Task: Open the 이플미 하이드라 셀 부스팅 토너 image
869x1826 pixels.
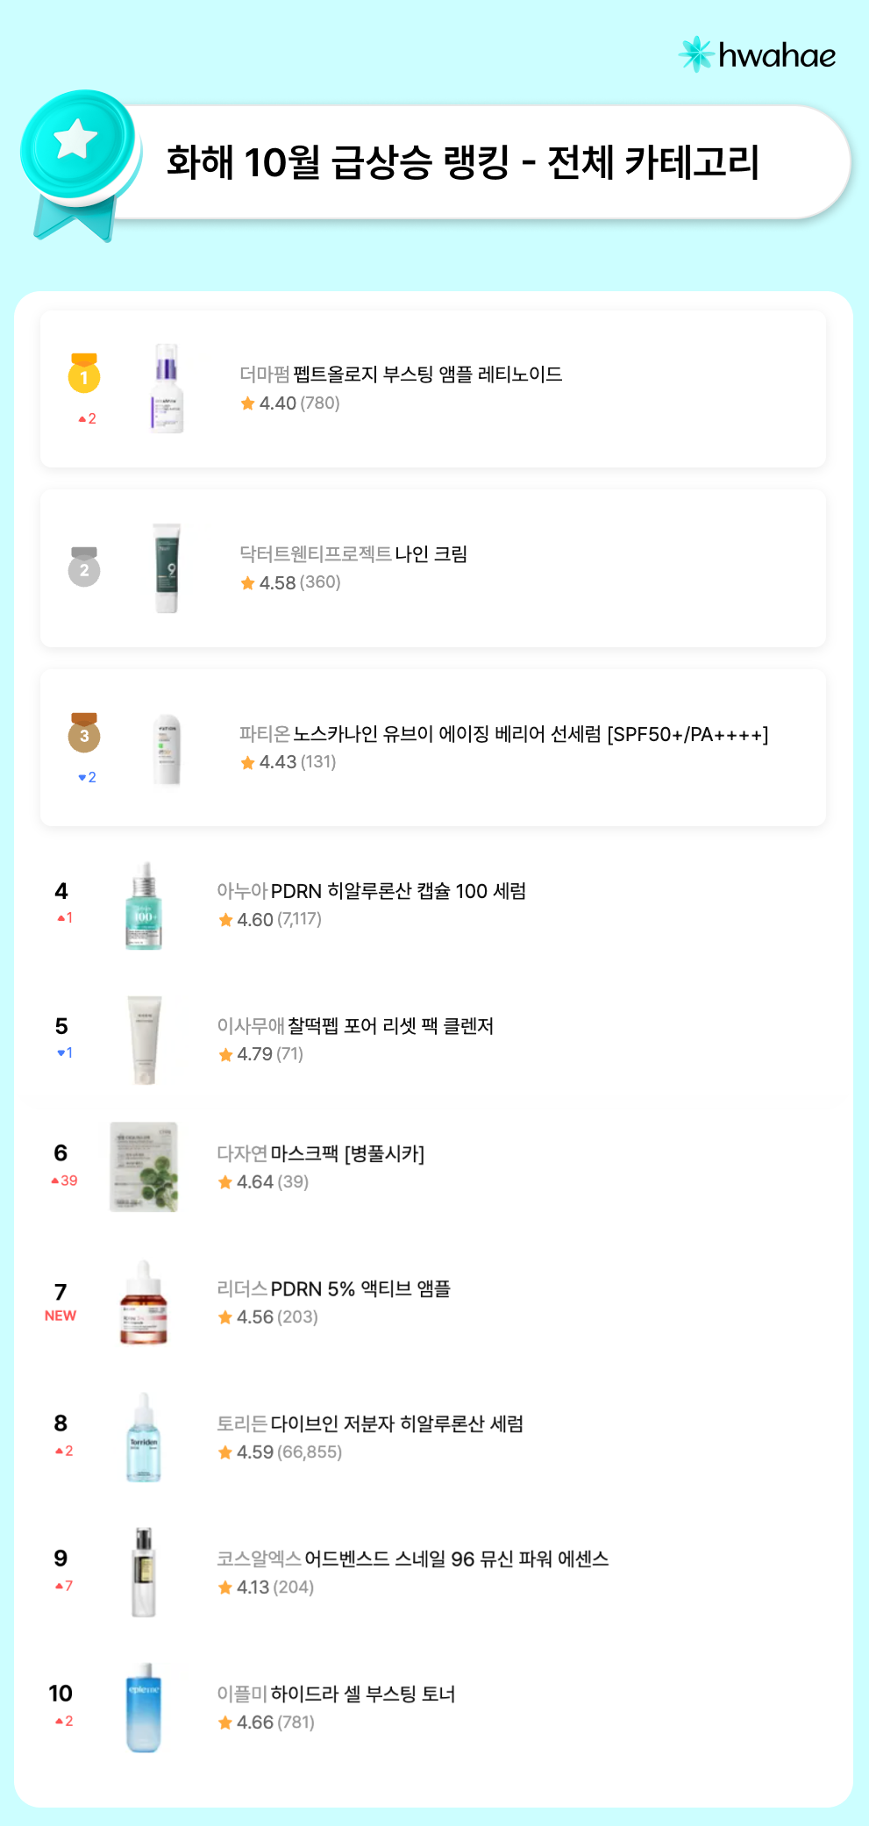Action: [144, 1708]
